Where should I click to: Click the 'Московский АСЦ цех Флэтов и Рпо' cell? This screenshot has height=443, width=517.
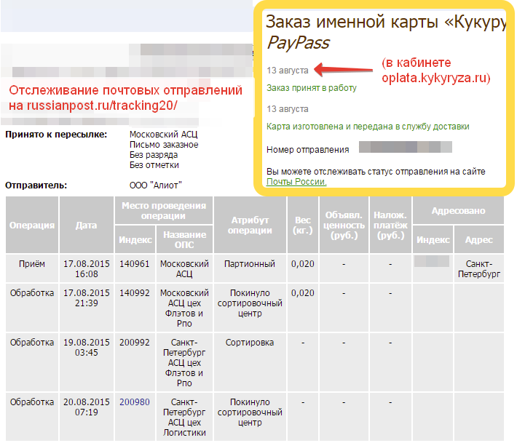point(184,308)
